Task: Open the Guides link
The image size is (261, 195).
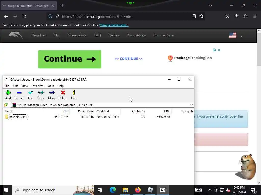Action: [114, 35]
